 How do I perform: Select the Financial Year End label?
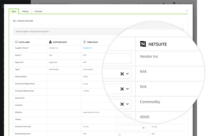23,127
